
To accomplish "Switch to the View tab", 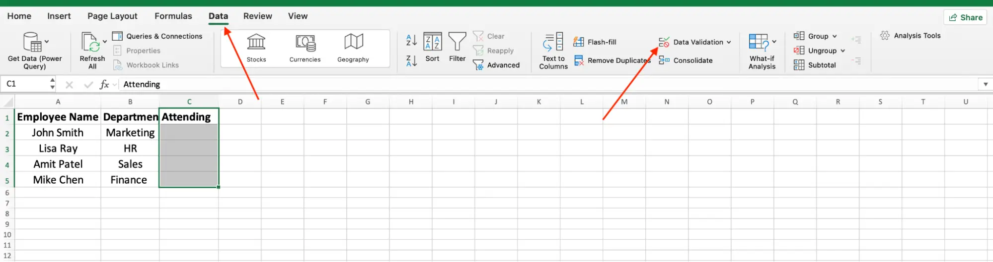I will pos(298,16).
